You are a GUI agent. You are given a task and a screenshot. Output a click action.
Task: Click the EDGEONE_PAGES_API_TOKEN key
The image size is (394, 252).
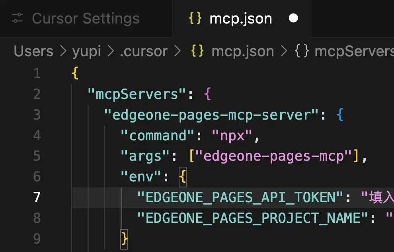[x=240, y=197]
